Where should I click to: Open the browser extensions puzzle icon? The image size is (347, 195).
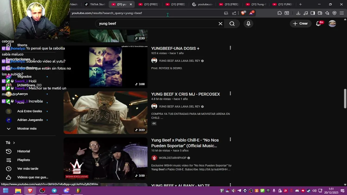point(280,13)
